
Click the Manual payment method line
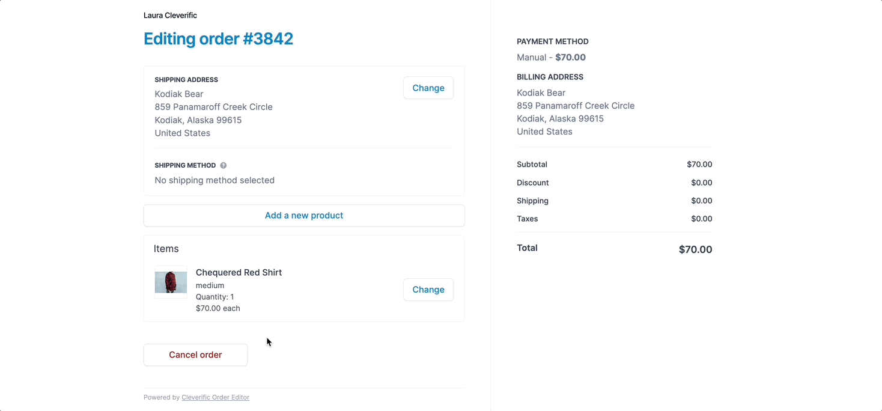551,58
